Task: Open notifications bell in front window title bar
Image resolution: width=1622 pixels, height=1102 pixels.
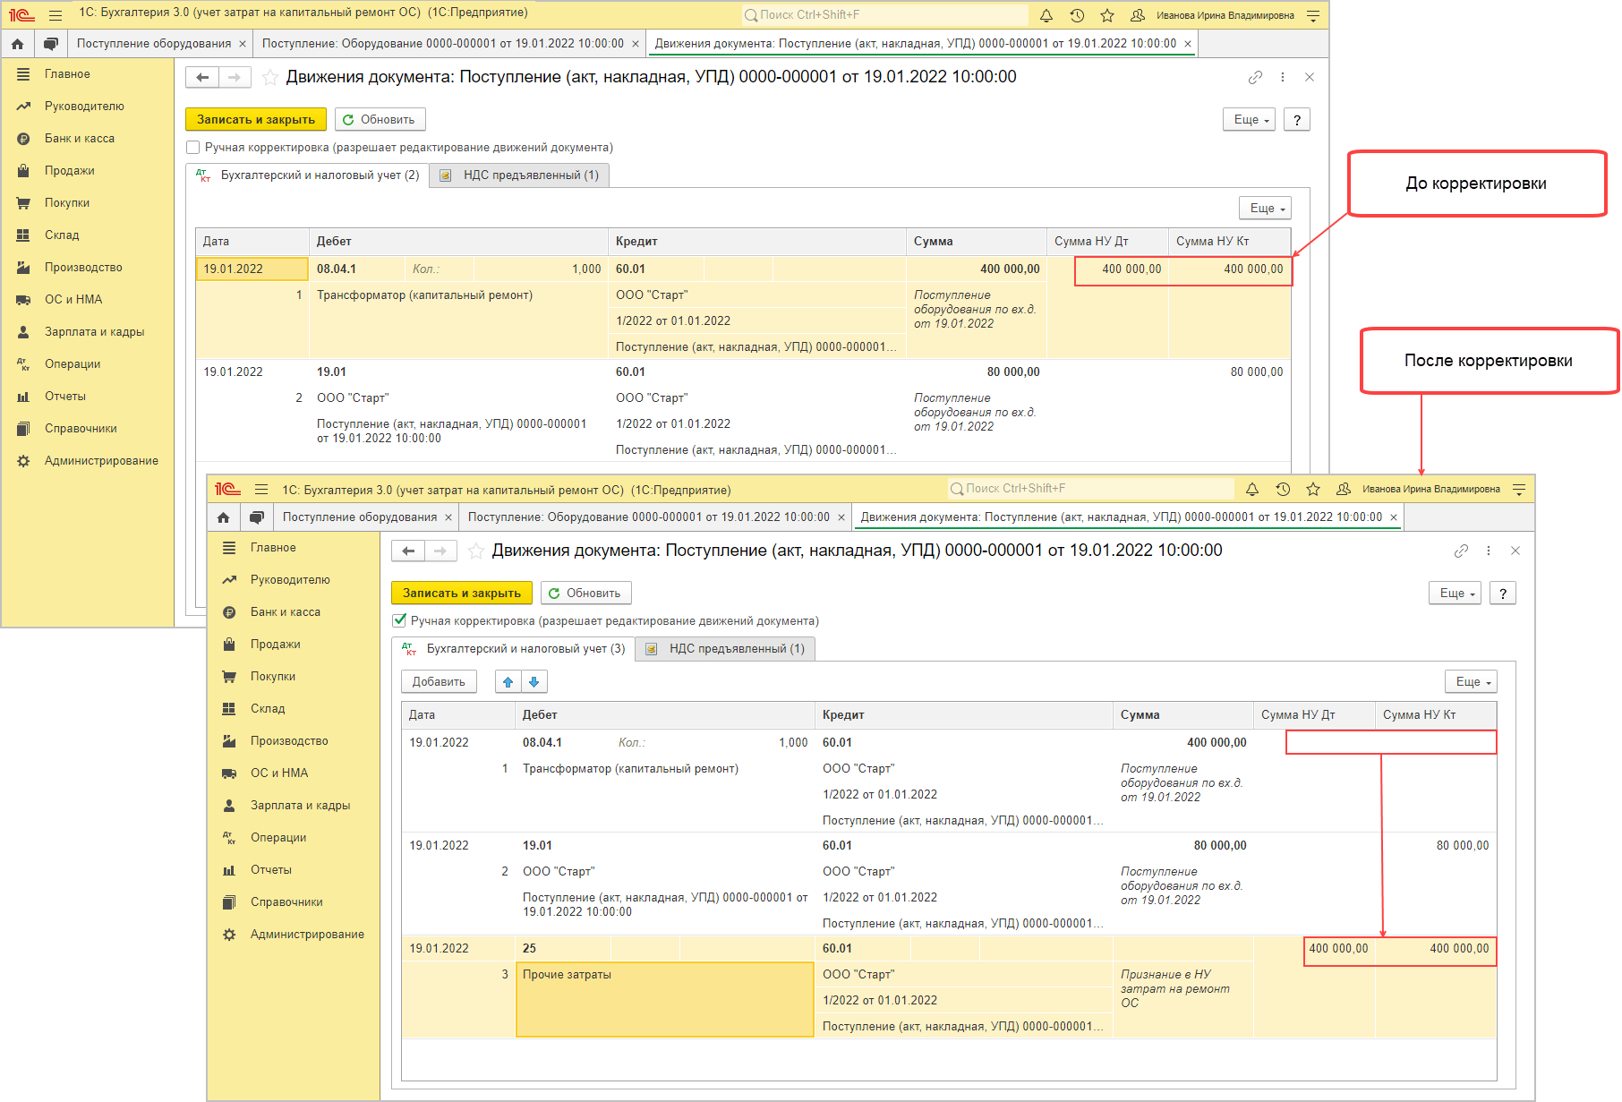Action: click(1251, 489)
